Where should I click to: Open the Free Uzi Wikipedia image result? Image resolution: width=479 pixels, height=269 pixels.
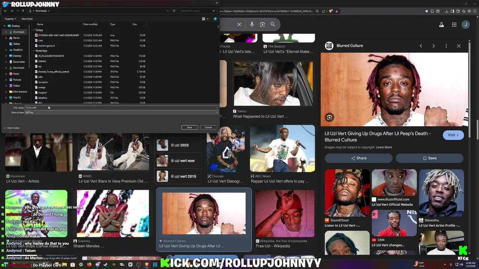[285, 219]
